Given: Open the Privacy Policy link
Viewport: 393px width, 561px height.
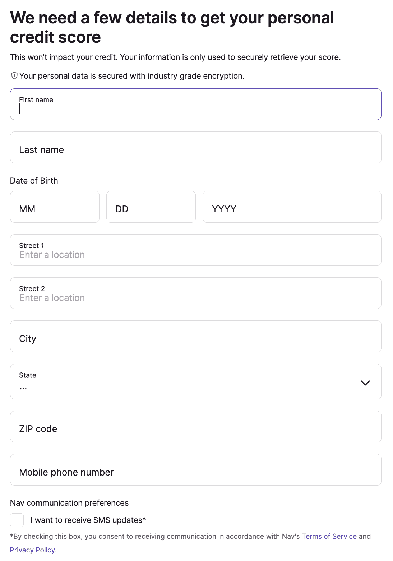Looking at the screenshot, I should [32, 550].
